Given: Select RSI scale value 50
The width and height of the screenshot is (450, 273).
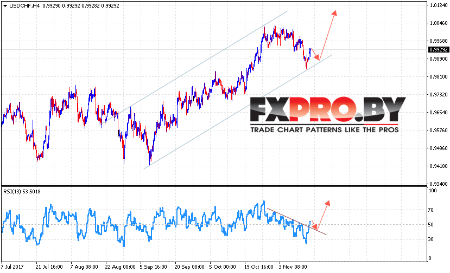Looking at the screenshot, I should click(x=431, y=225).
